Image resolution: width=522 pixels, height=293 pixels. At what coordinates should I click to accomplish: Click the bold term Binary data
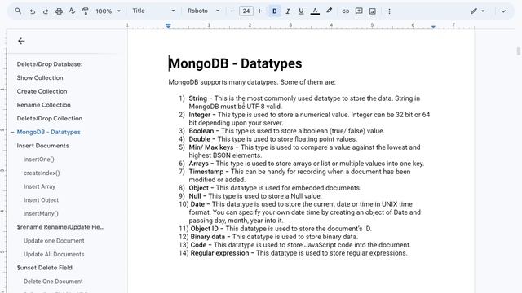click(207, 237)
